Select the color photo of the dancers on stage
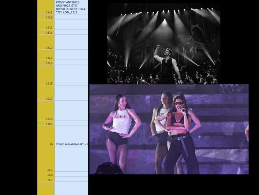 tap(169, 129)
